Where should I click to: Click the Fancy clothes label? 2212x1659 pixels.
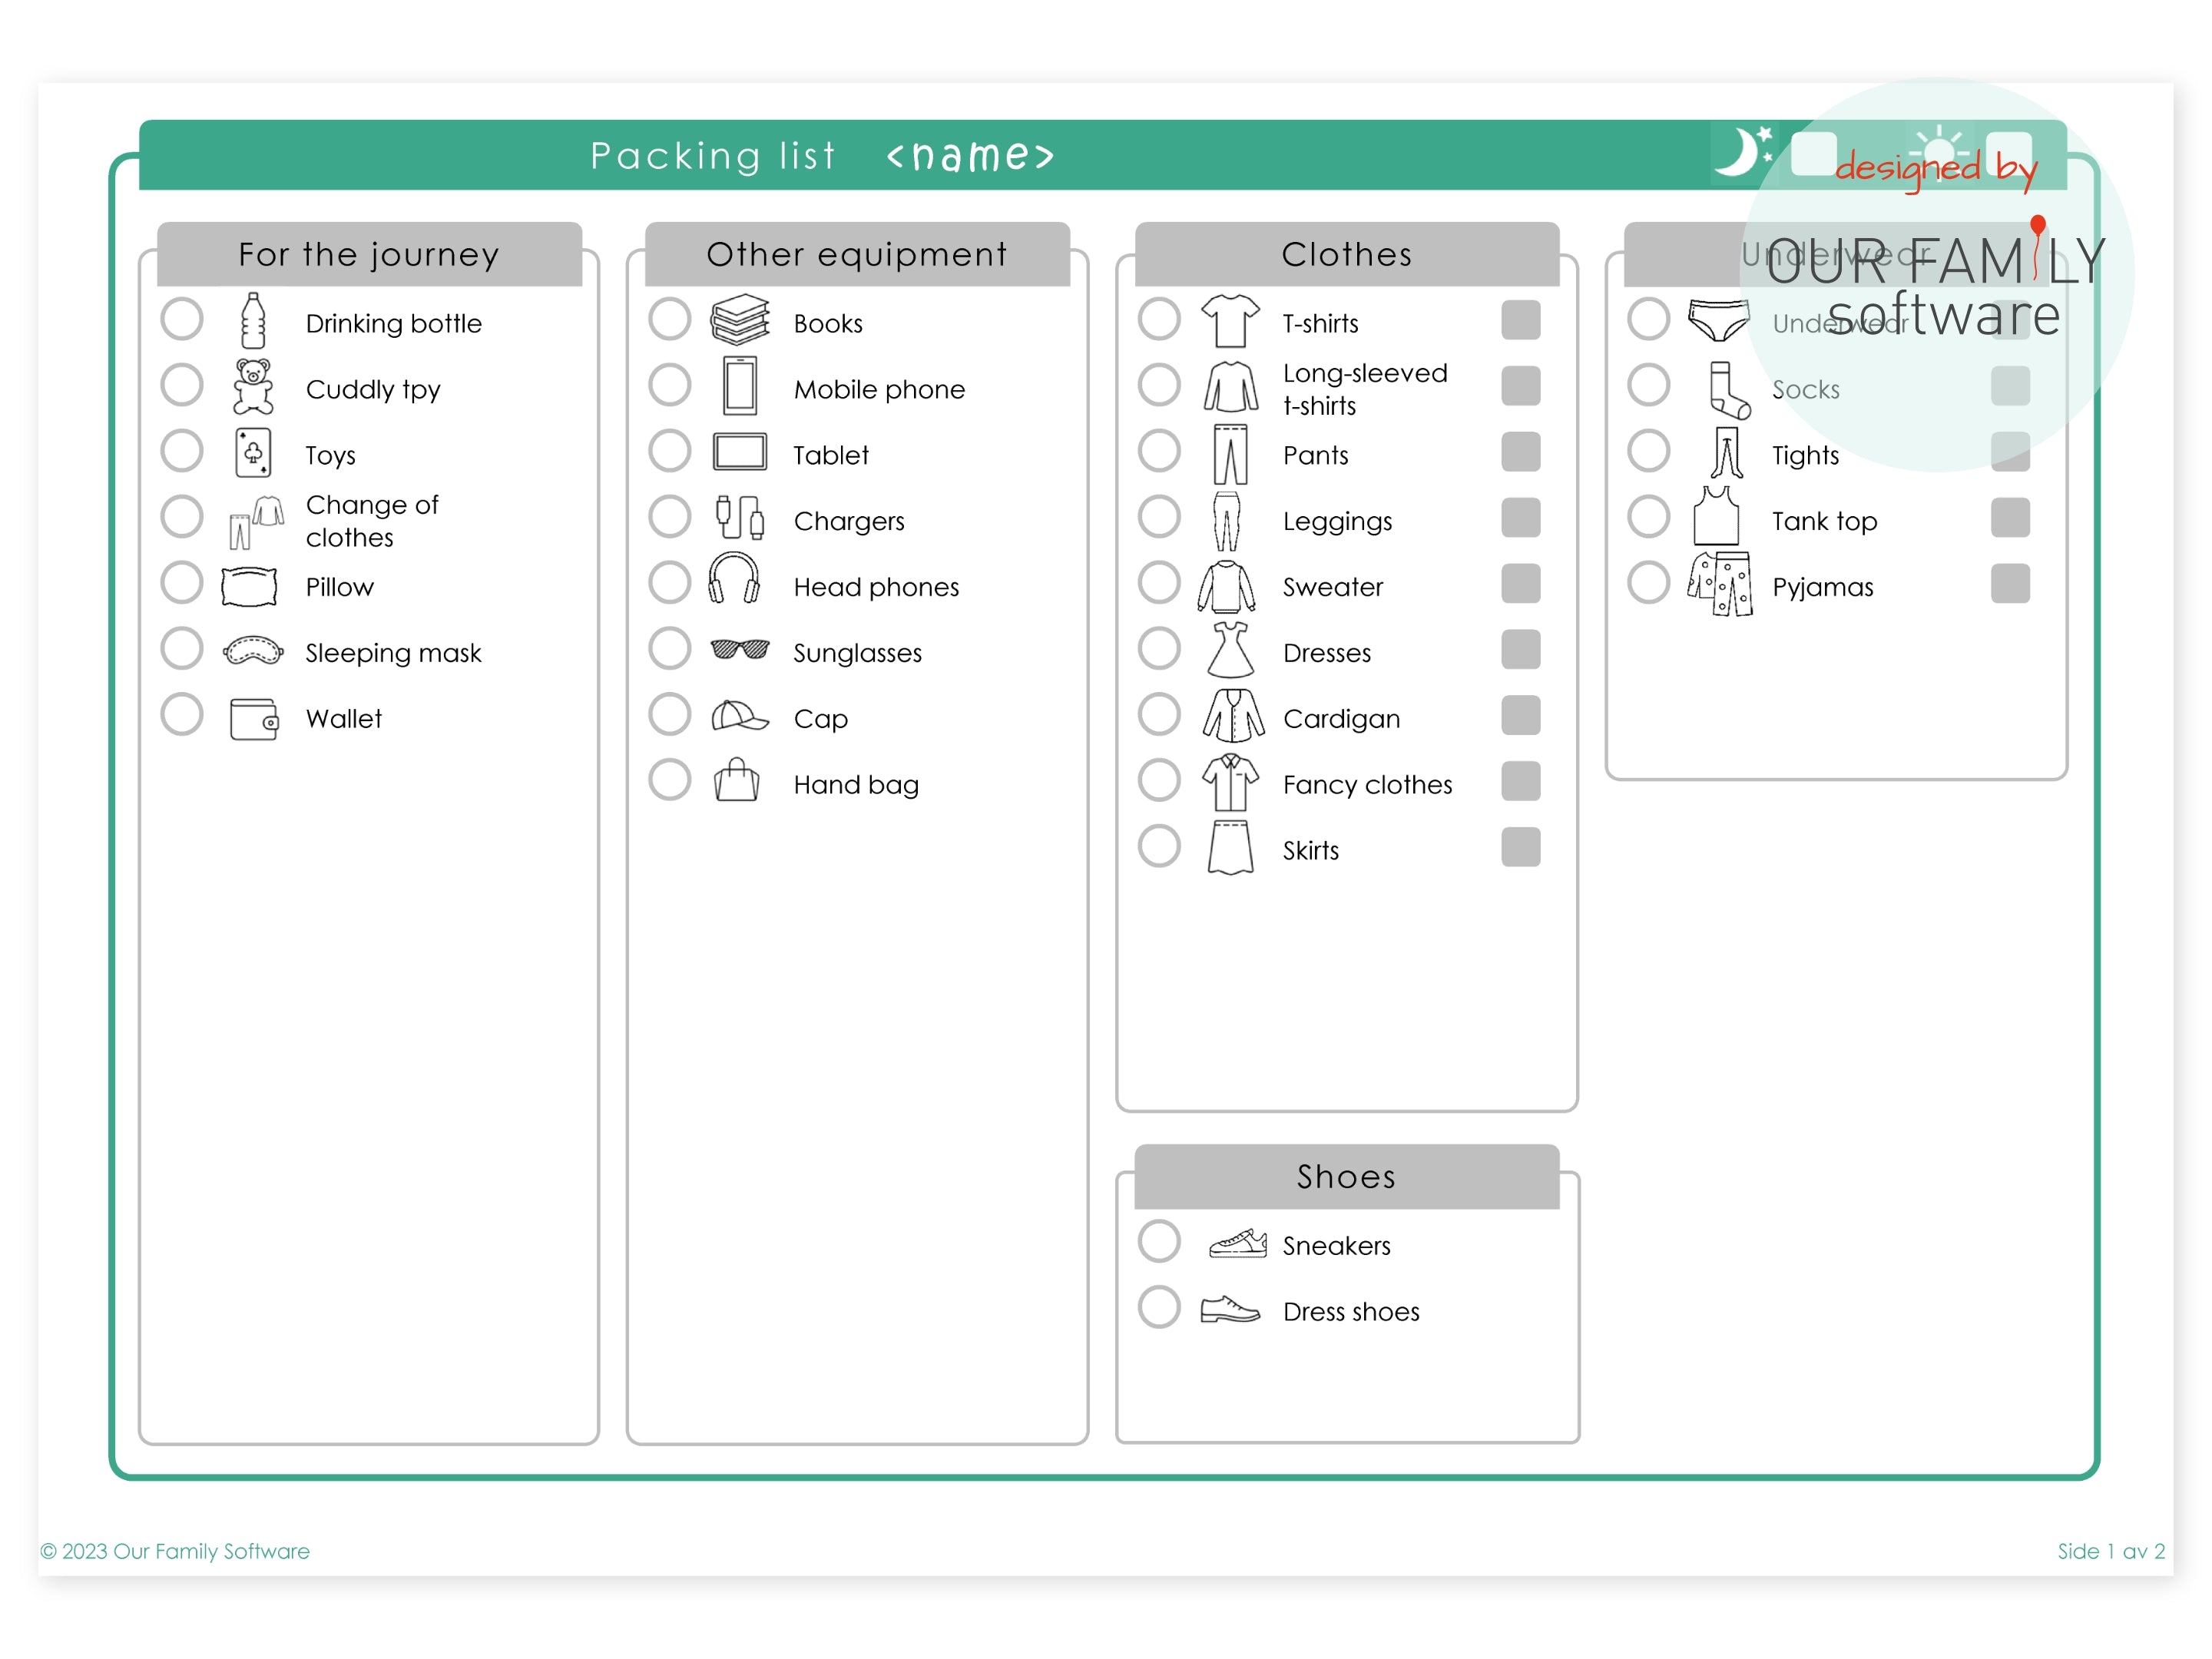pos(1367,785)
